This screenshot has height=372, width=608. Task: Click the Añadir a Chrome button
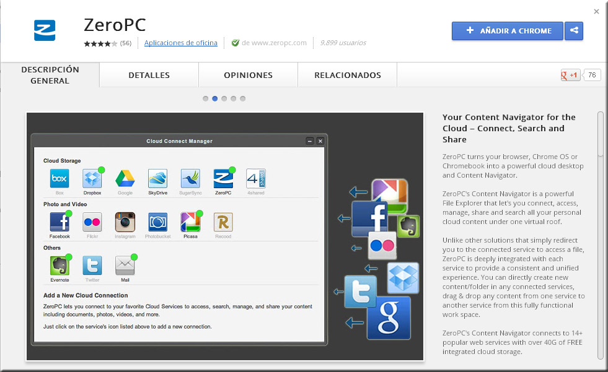[507, 30]
